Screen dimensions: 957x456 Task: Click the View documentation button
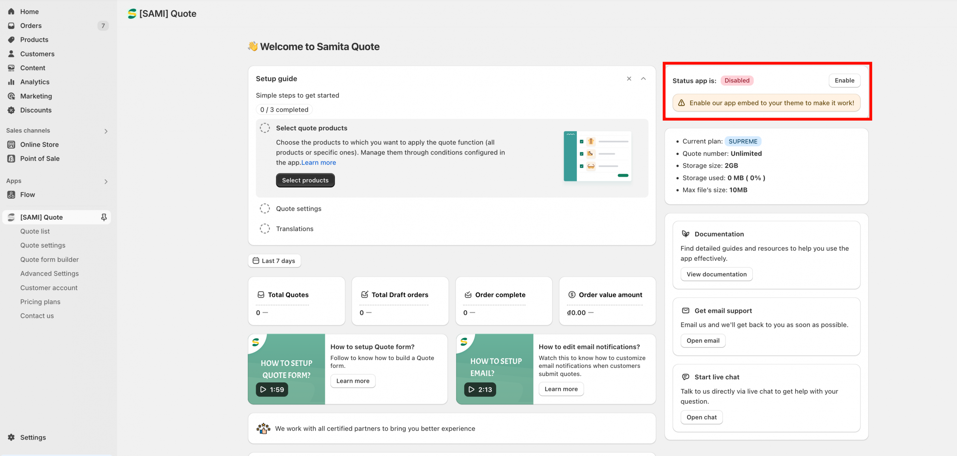pos(717,274)
